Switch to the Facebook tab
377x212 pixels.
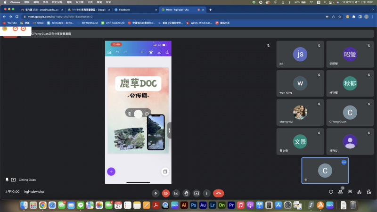tap(135, 9)
